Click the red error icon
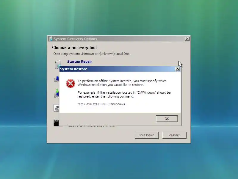 (71, 84)
